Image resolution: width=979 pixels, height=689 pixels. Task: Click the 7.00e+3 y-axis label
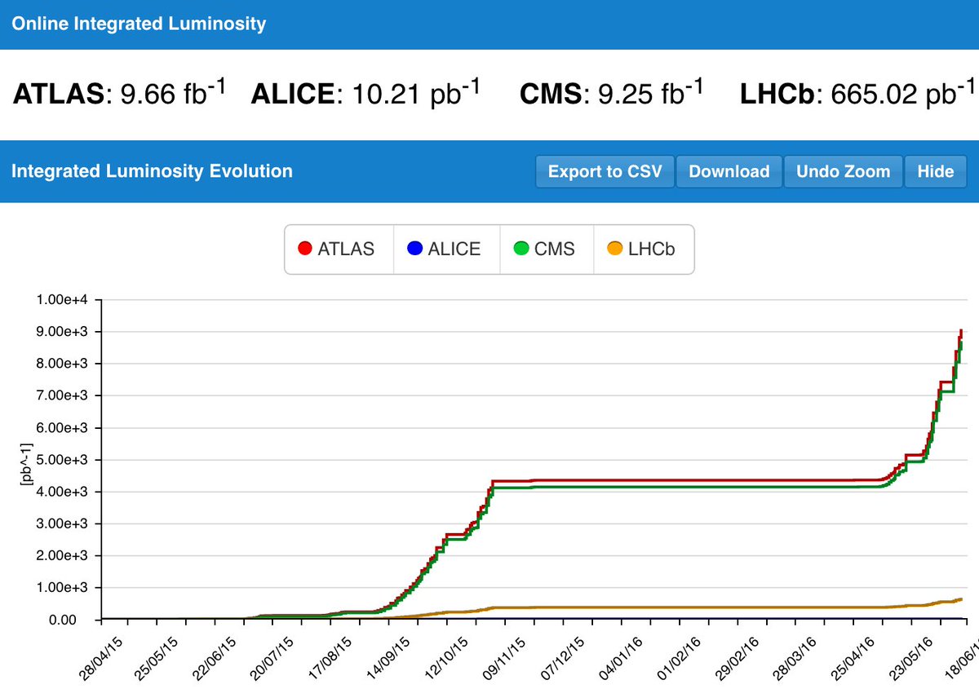click(x=61, y=396)
